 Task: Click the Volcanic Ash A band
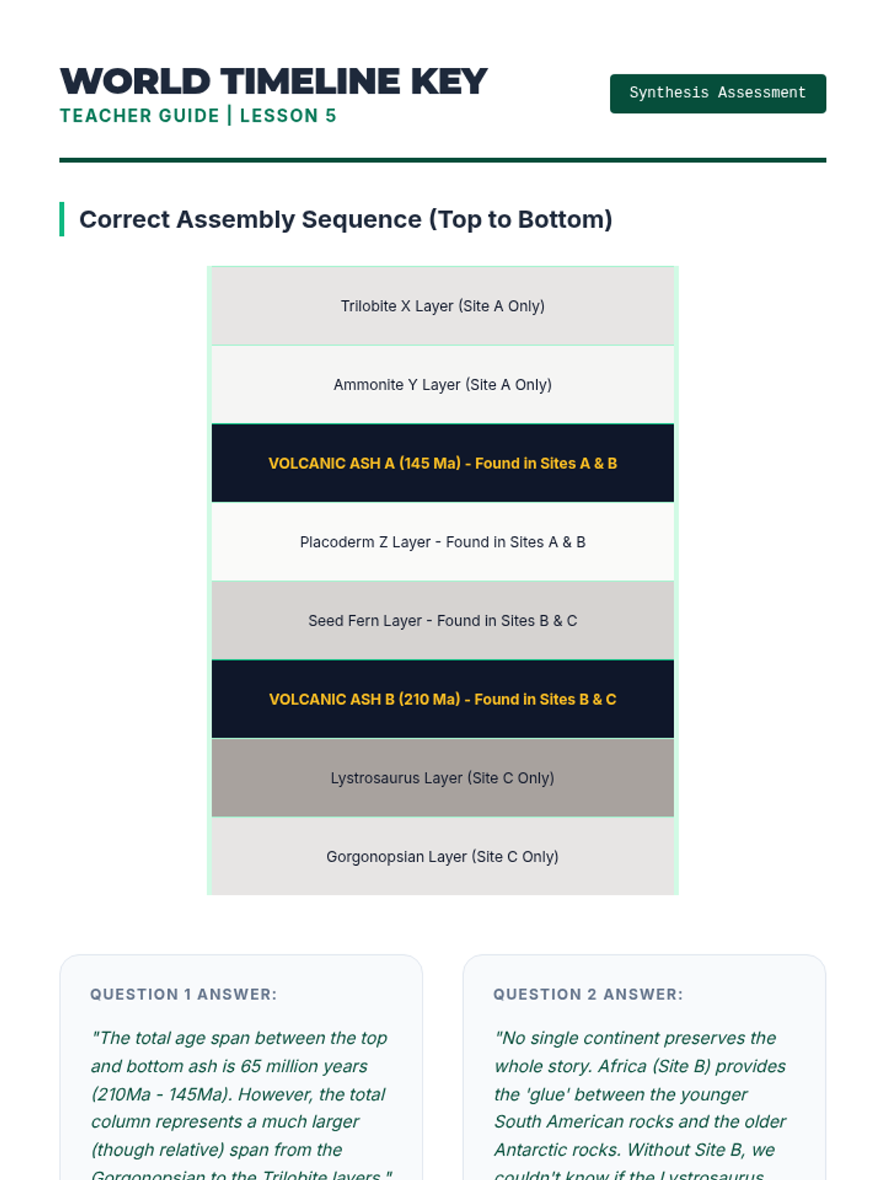point(442,463)
